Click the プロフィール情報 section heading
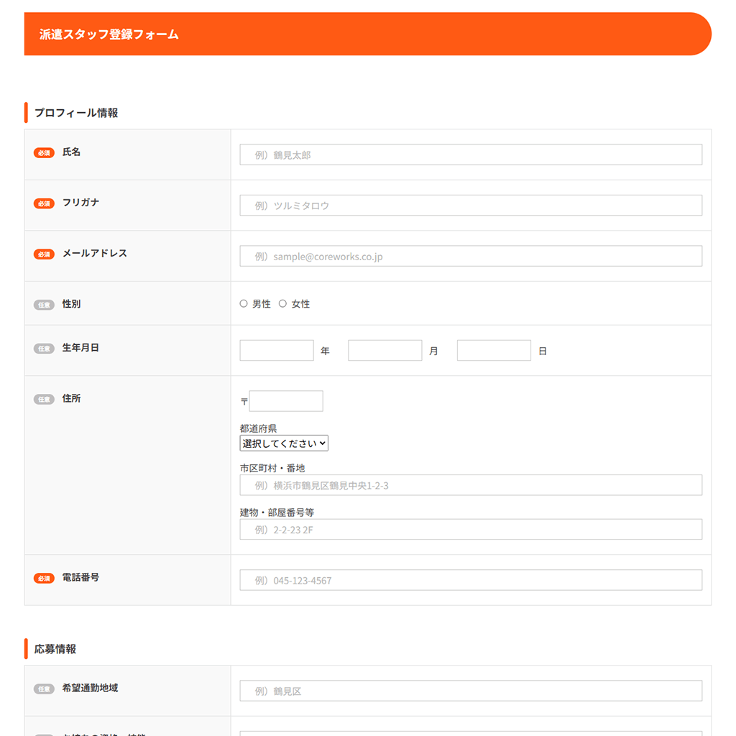 pyautogui.click(x=76, y=113)
